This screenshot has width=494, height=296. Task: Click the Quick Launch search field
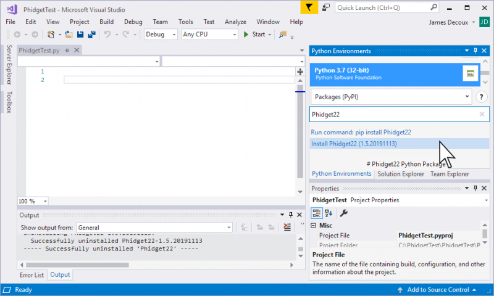(387, 7)
